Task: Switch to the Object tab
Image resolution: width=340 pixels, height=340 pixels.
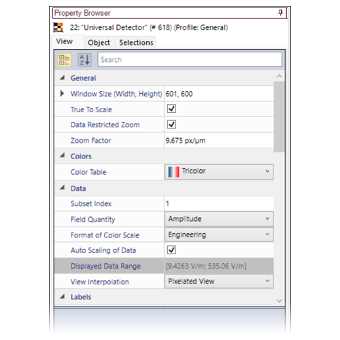Action: click(99, 42)
